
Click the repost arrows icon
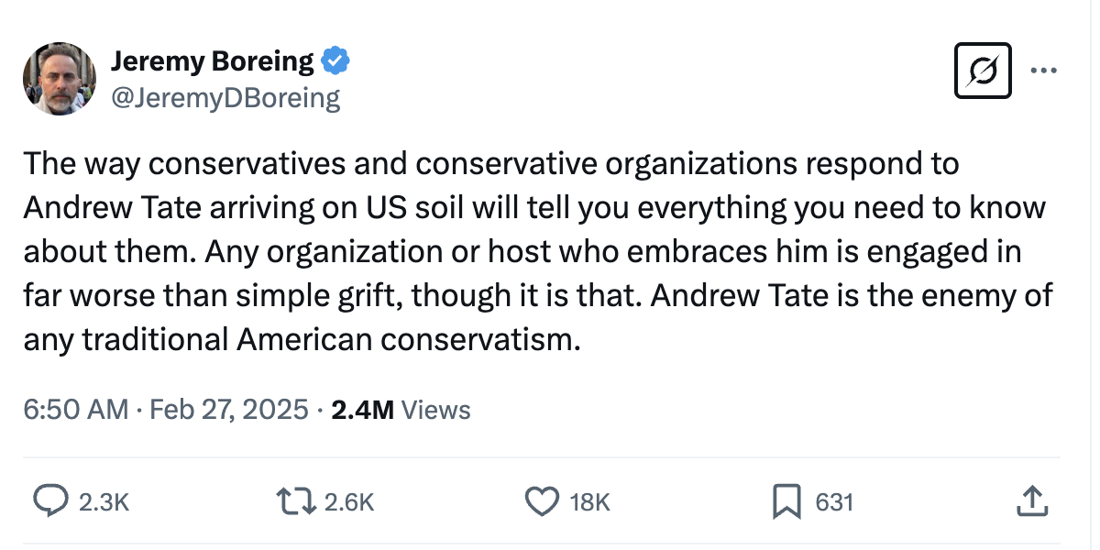point(297,501)
